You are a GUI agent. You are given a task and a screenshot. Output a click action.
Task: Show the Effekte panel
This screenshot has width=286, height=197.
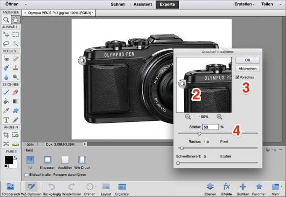tap(226, 189)
